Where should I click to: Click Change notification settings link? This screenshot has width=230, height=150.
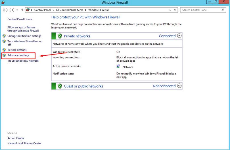[24, 36]
